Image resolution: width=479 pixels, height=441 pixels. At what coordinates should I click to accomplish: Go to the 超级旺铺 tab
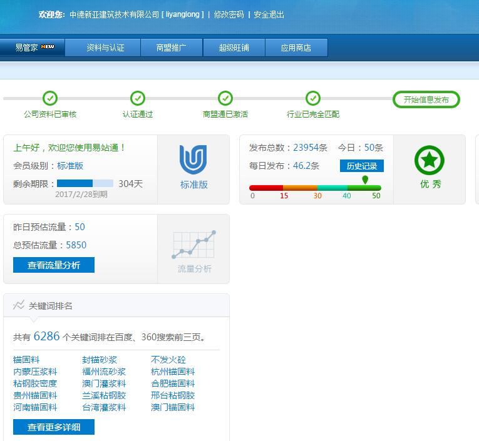[x=234, y=48]
